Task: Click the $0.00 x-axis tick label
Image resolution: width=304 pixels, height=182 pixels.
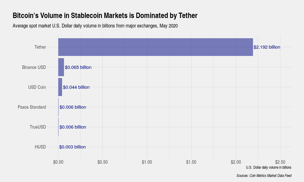Action: pyautogui.click(x=58, y=162)
